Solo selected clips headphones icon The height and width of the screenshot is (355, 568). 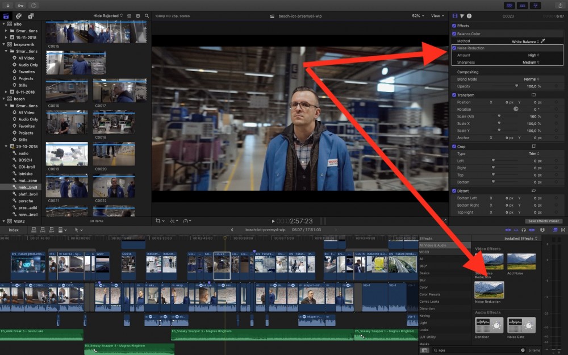point(524,230)
